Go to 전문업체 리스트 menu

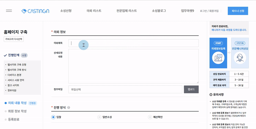tap(126, 11)
